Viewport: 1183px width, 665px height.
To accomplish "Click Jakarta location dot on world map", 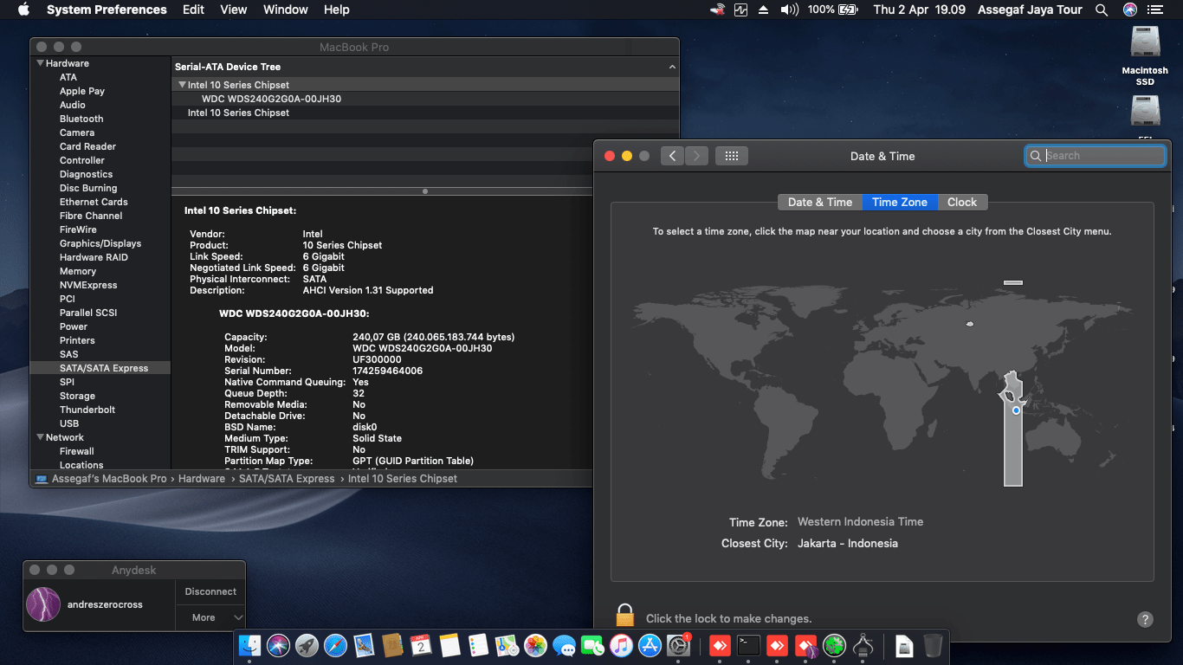I will click(x=1016, y=410).
